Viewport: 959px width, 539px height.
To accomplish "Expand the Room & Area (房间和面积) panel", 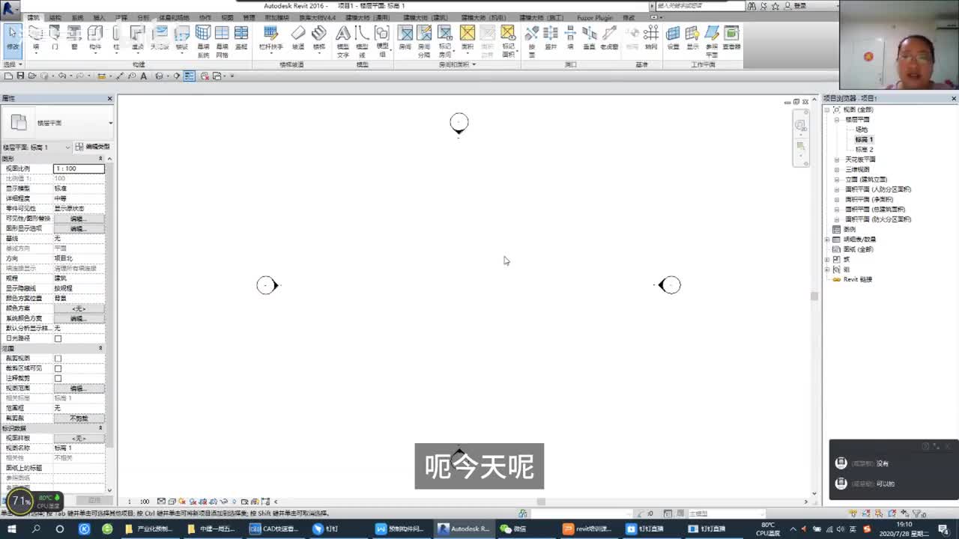I will 457,64.
